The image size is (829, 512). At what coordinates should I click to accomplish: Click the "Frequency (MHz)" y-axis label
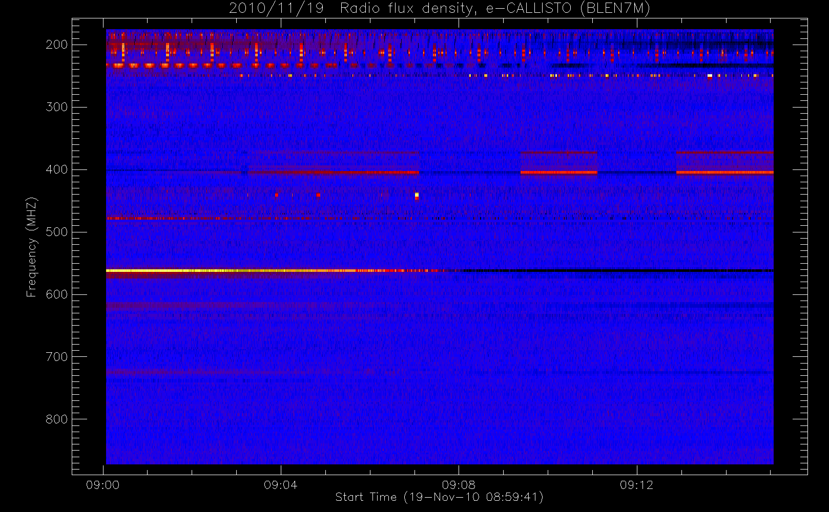32,247
